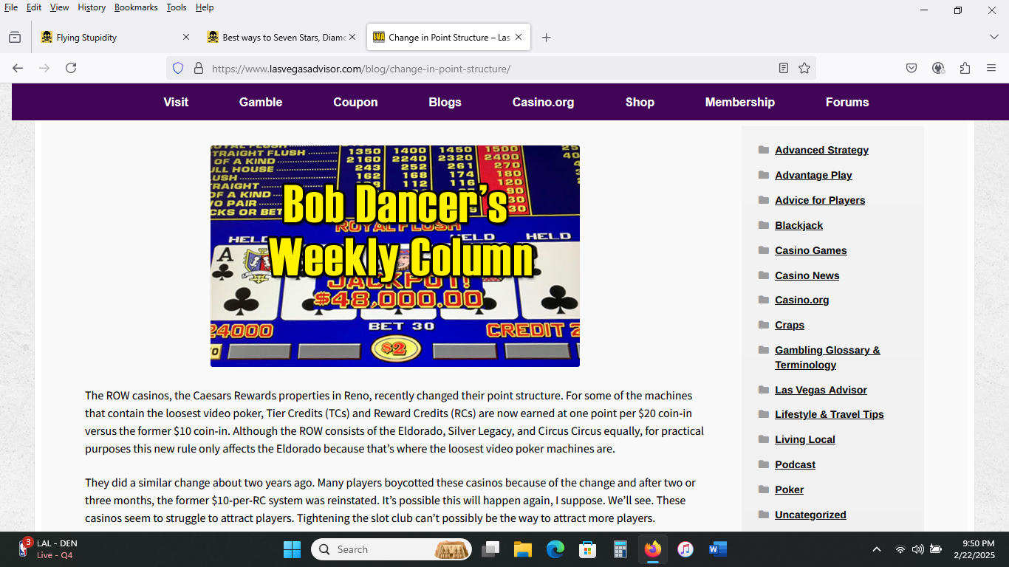Open the Casino News category link
Viewport: 1009px width, 567px height.
[x=807, y=275]
